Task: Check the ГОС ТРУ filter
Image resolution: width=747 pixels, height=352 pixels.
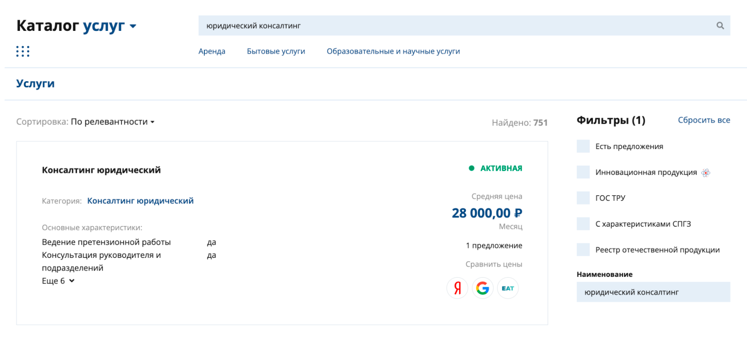Action: click(x=583, y=198)
